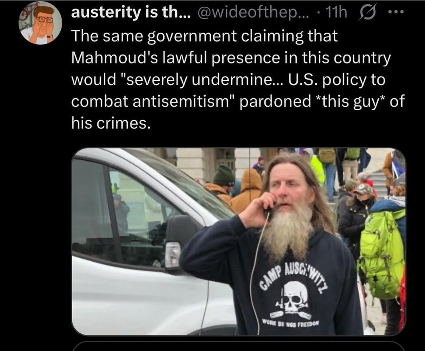This screenshot has width=425, height=351.
Task: Open the partially visible card below photo
Action: (239, 346)
